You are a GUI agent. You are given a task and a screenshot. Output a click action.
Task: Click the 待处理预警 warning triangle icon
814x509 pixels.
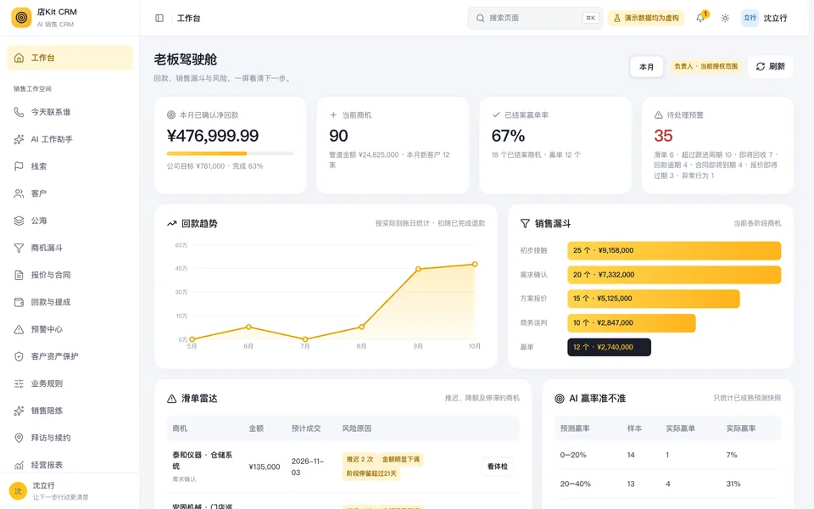658,115
